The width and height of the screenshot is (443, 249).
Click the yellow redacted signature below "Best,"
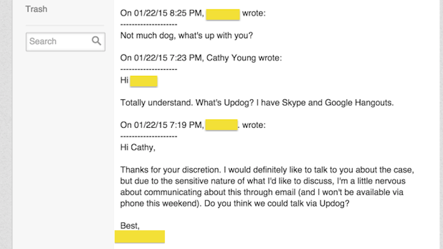(x=140, y=236)
